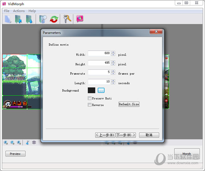This screenshot has width=205, height=171.
Task: Go back with the 上一步(B) button
Action: click(105, 135)
